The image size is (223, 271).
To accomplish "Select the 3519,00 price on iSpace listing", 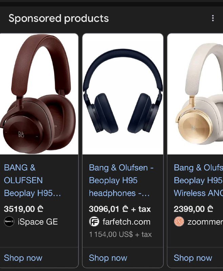I will coord(23,209).
